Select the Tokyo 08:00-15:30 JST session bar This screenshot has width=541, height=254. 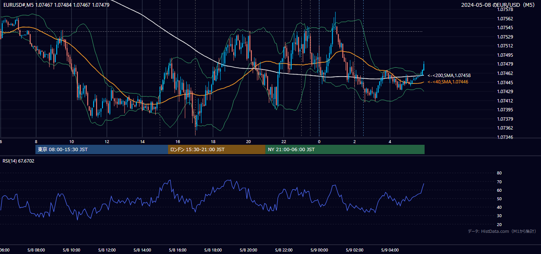[102, 149]
